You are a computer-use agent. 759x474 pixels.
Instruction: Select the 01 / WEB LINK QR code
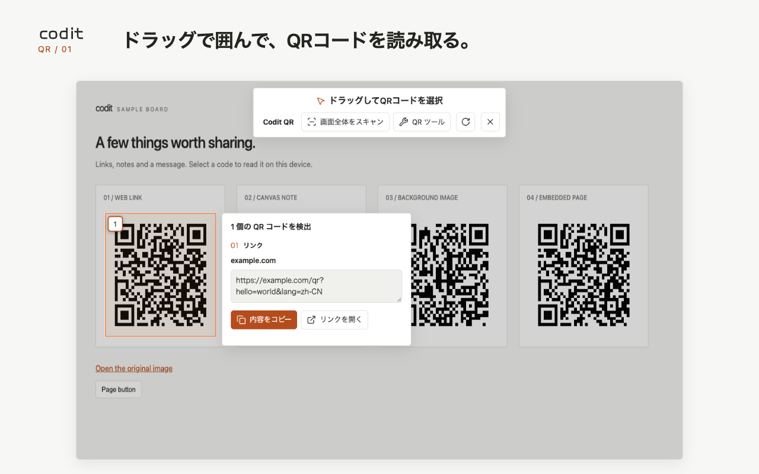(x=161, y=275)
